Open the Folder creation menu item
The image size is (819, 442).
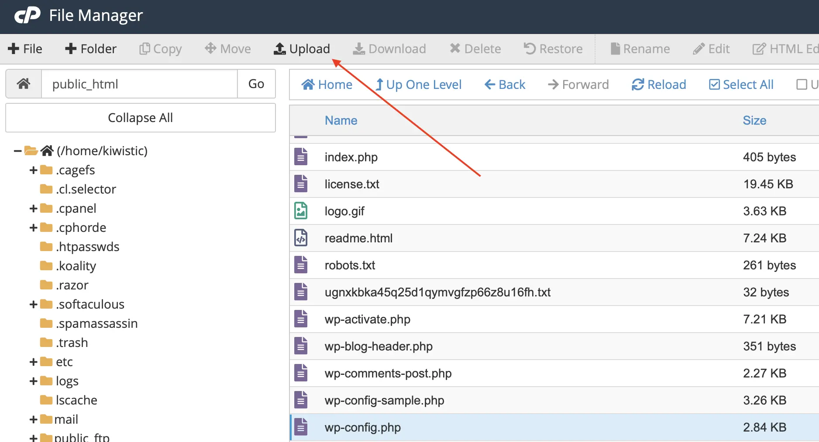[x=90, y=48]
